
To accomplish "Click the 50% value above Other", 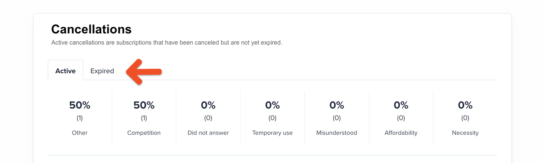I will tap(80, 106).
